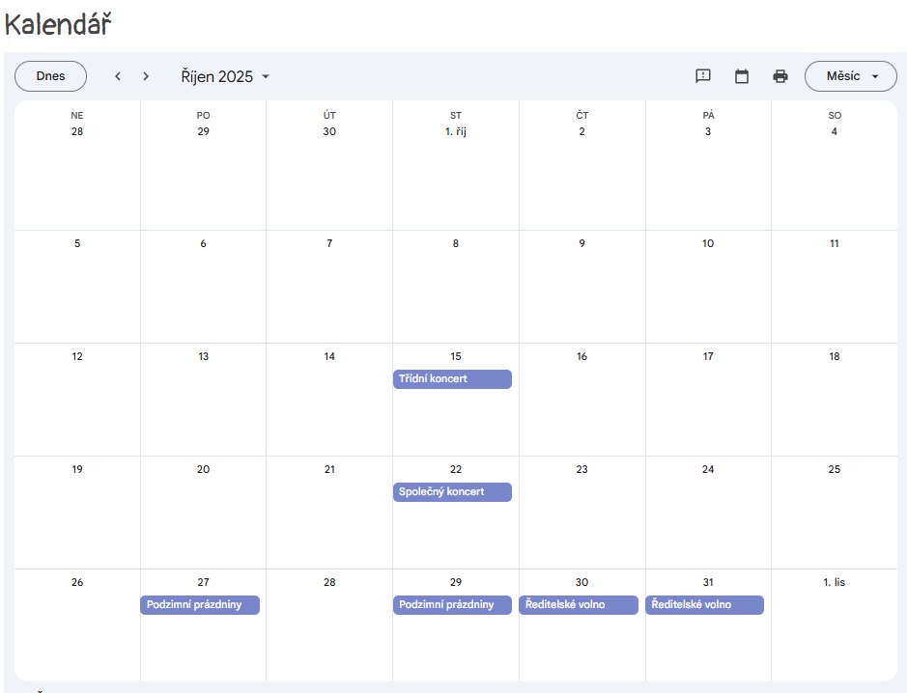907x693 pixels.
Task: Go to the next month with right chevron
Action: coord(146,76)
